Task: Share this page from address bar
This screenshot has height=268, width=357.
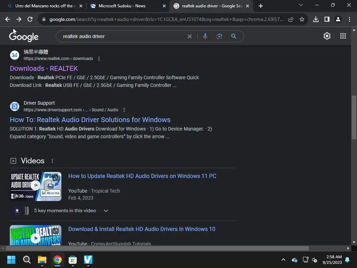Action: [x=290, y=20]
